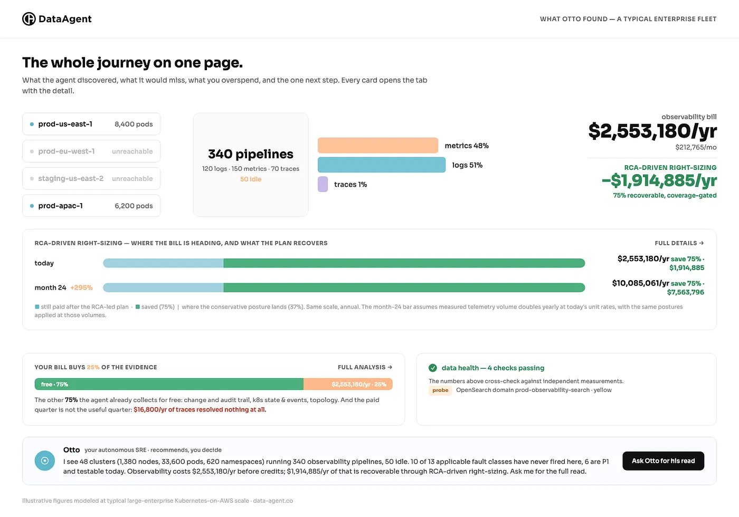Click the prod-apac-1 status dot
Screen dimensions: 739x517
coord(32,206)
